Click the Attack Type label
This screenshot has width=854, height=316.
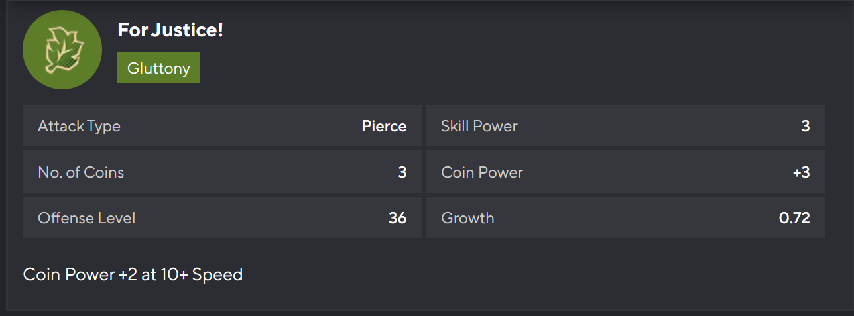79,126
